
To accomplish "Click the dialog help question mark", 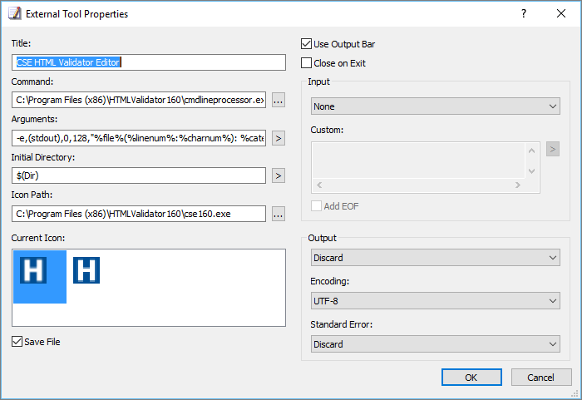I will click(524, 14).
